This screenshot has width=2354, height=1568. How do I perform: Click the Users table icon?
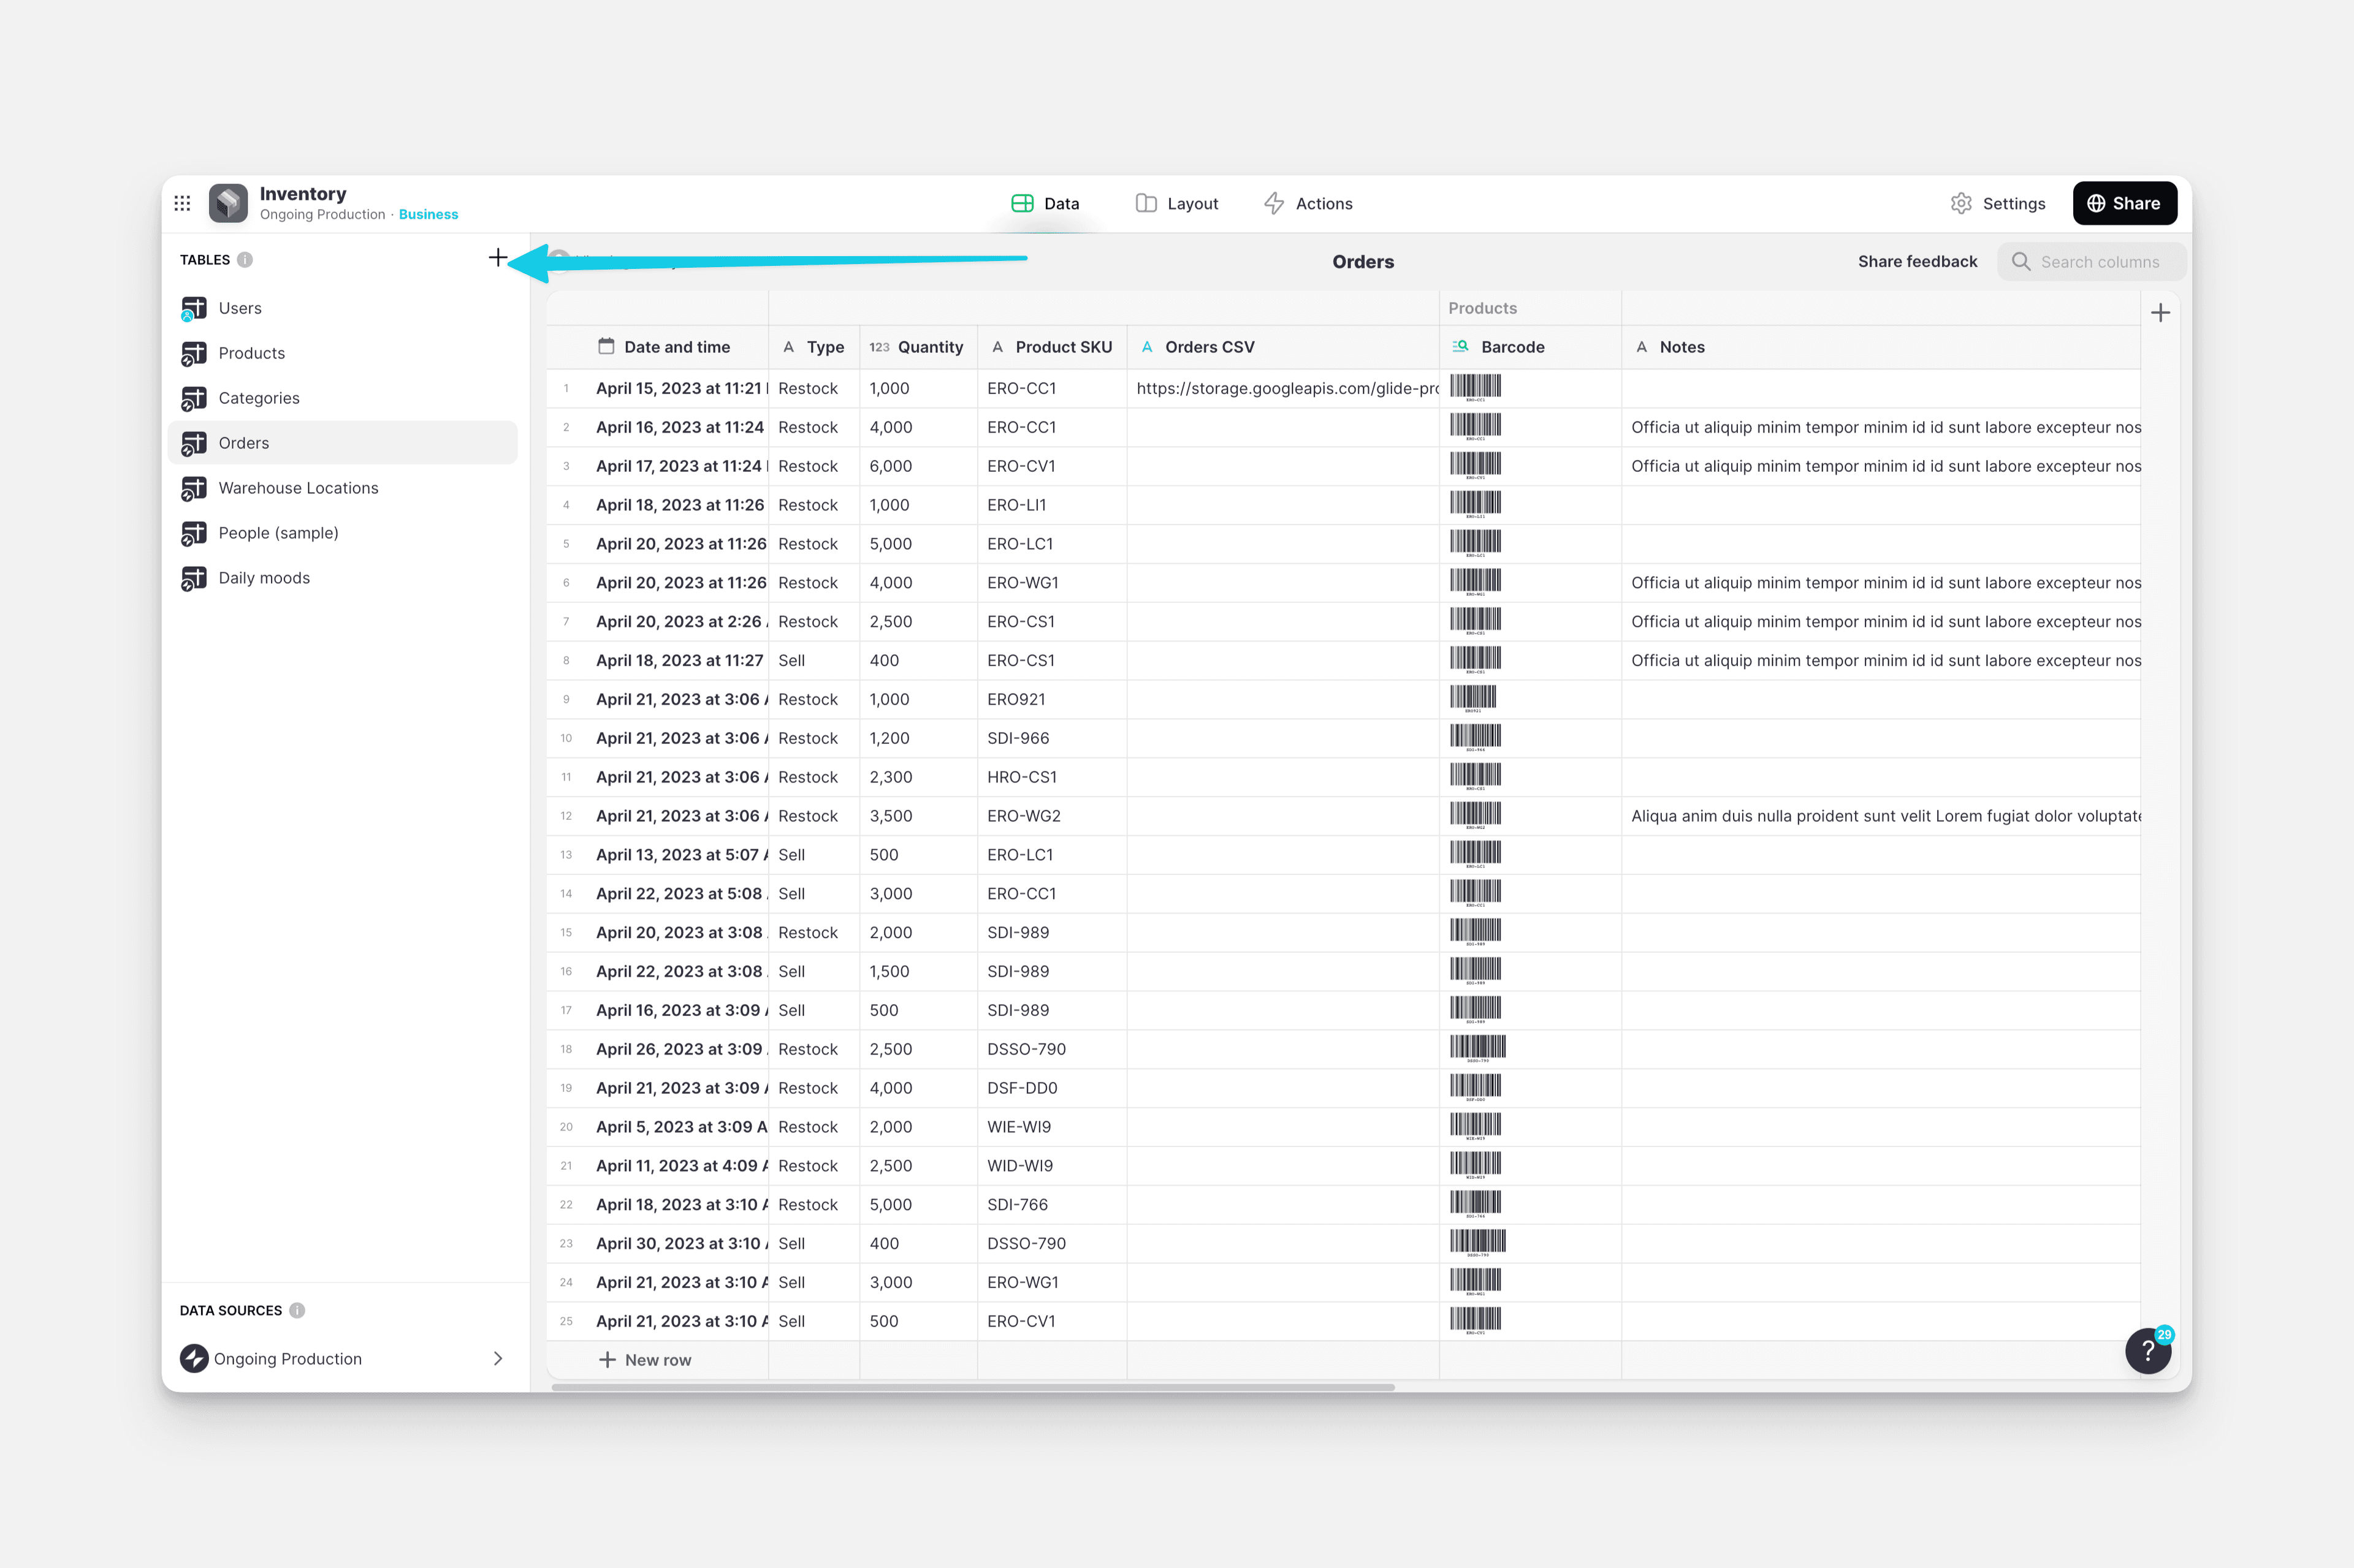point(194,308)
